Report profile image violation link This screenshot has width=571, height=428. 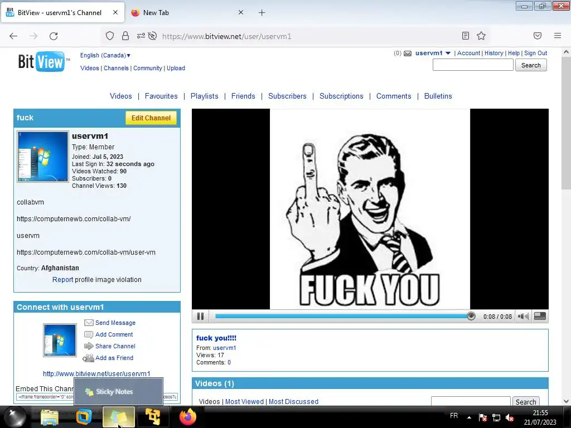(x=62, y=280)
